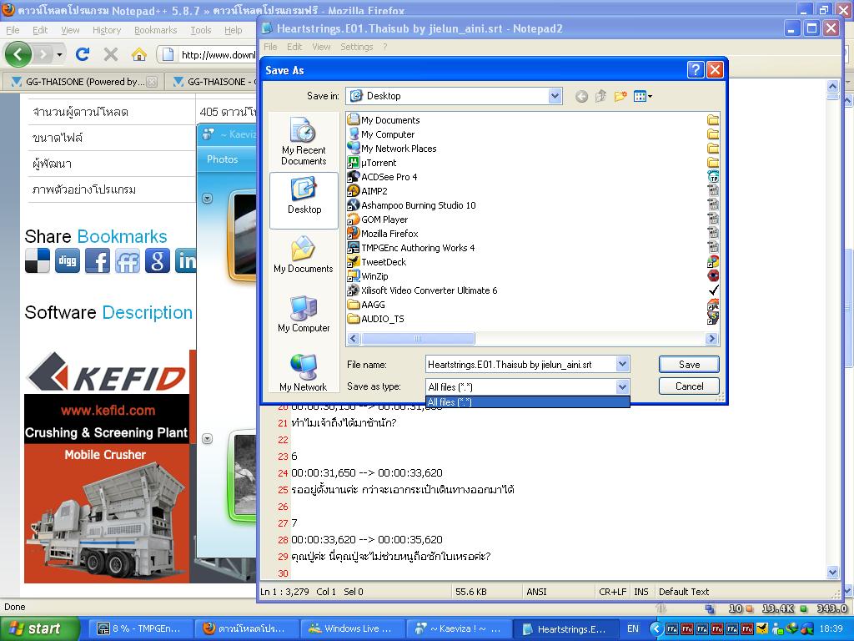Switch to Kaeviza taskbar button
This screenshot has width=854, height=641.
click(x=460, y=629)
